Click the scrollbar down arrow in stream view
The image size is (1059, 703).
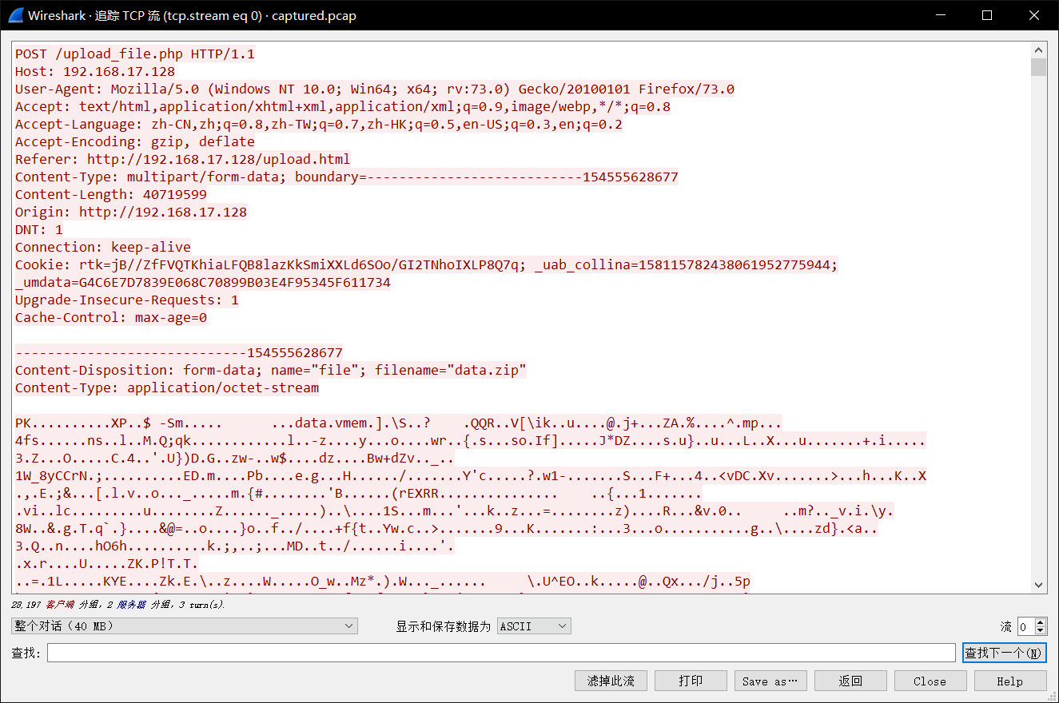pos(1038,585)
